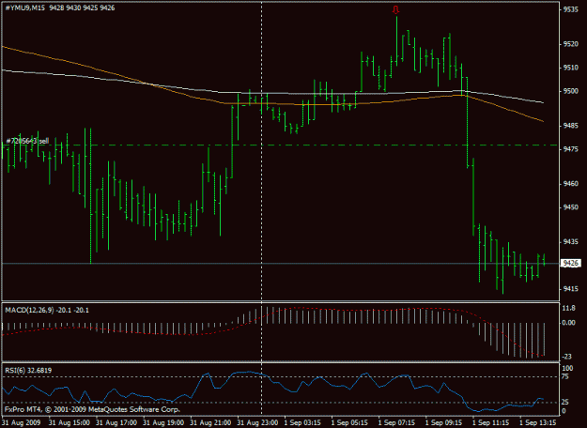Image resolution: width=587 pixels, height=428 pixels.
Task: Click the 9500 value on price axis
Action: tap(570, 91)
